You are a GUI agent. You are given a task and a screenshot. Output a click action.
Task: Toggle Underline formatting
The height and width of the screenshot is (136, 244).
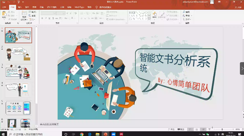(x=50, y=18)
